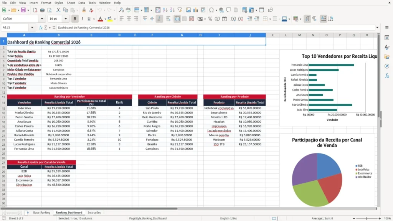Switch to the Instruções sheet tab

pyautogui.click(x=94, y=213)
